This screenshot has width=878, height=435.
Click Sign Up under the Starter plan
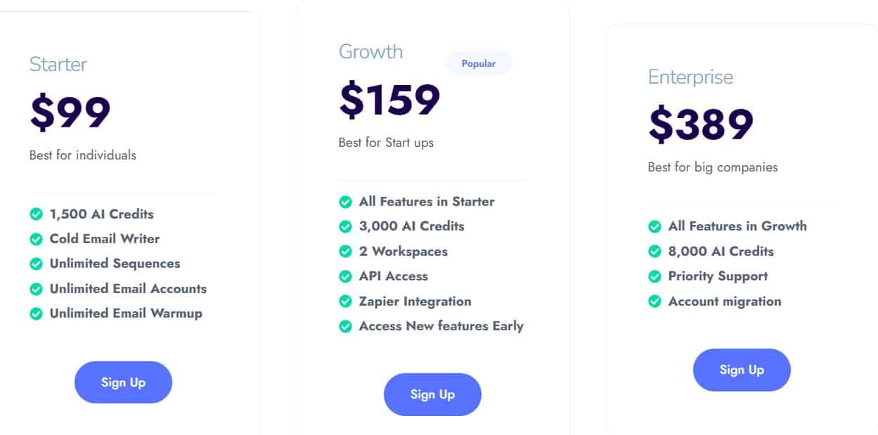[123, 382]
